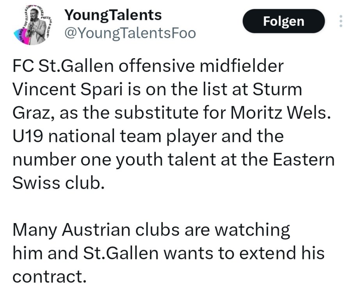Open the three-dot more options menu
This screenshot has height=293, width=361.
[x=341, y=21]
